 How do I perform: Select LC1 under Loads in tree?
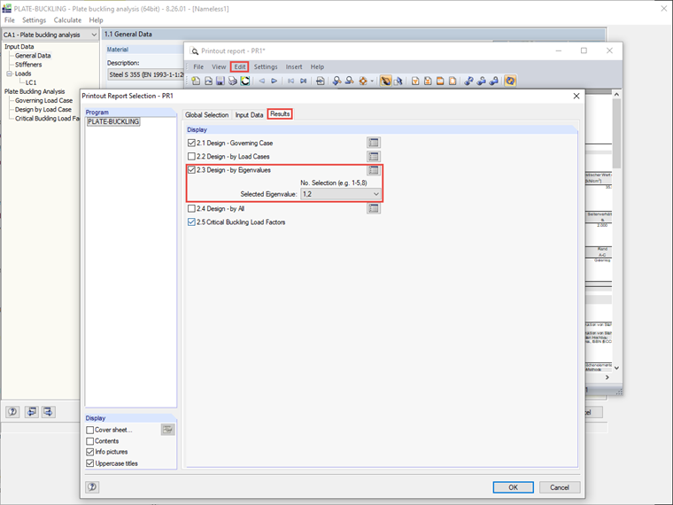click(x=31, y=82)
